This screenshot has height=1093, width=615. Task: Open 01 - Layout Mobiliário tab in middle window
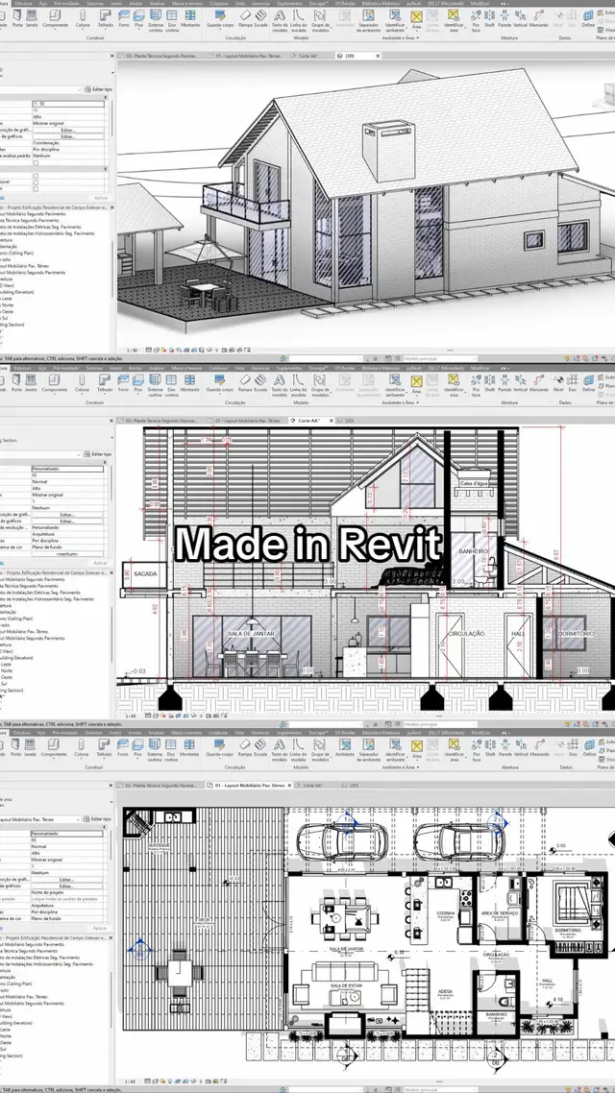pos(247,421)
